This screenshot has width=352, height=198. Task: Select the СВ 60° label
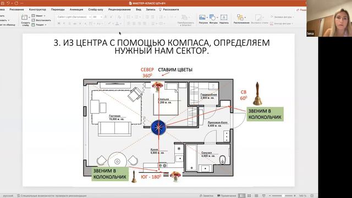click(x=244, y=95)
